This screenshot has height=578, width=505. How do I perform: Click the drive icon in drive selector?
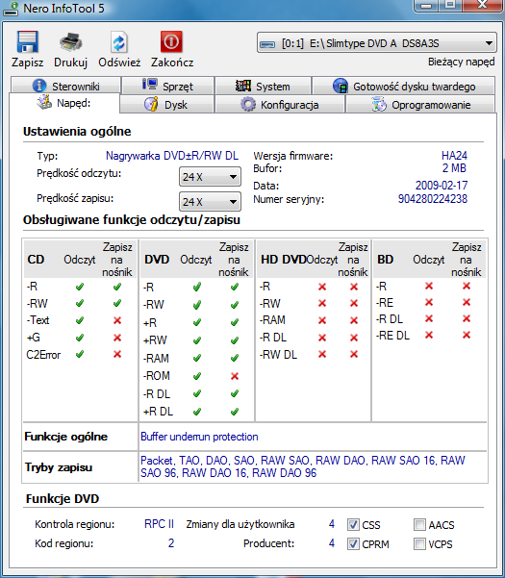point(267,44)
